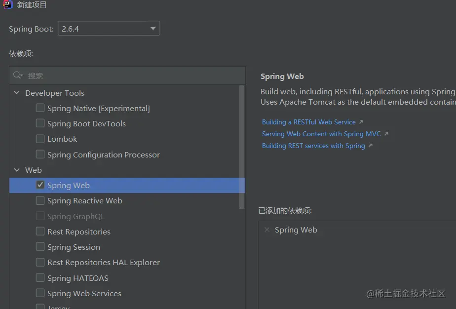Select Spring HATEOAS in the list

(77, 278)
